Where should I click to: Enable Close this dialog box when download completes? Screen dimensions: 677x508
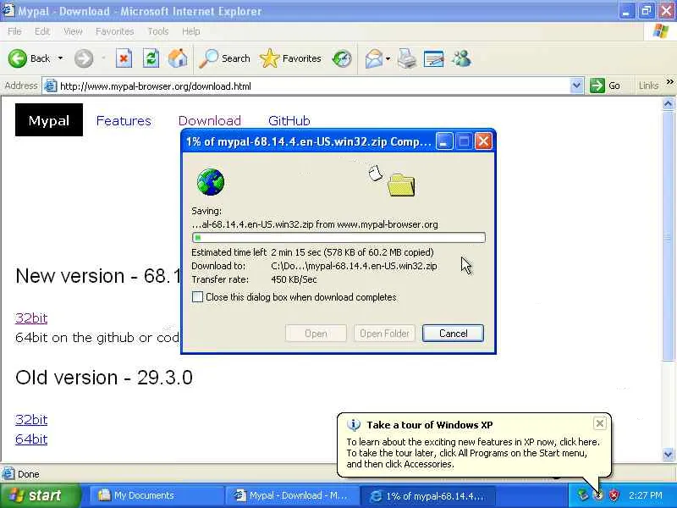pos(197,297)
